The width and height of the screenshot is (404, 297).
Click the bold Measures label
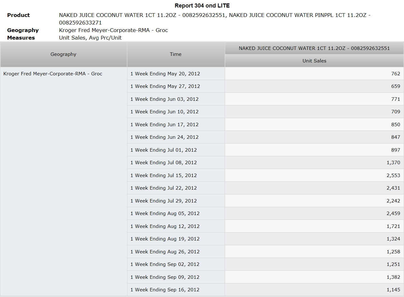coord(21,38)
